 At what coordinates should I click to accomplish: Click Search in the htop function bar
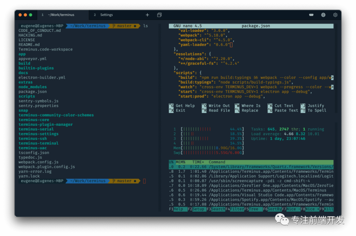point(218,209)
